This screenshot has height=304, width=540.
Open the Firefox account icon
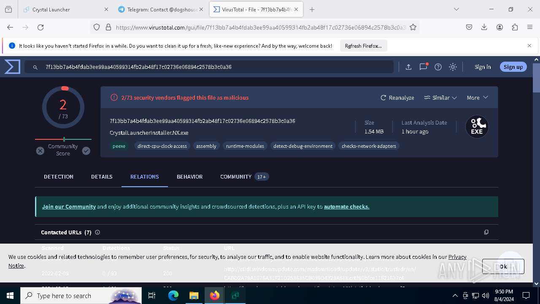pyautogui.click(x=499, y=27)
